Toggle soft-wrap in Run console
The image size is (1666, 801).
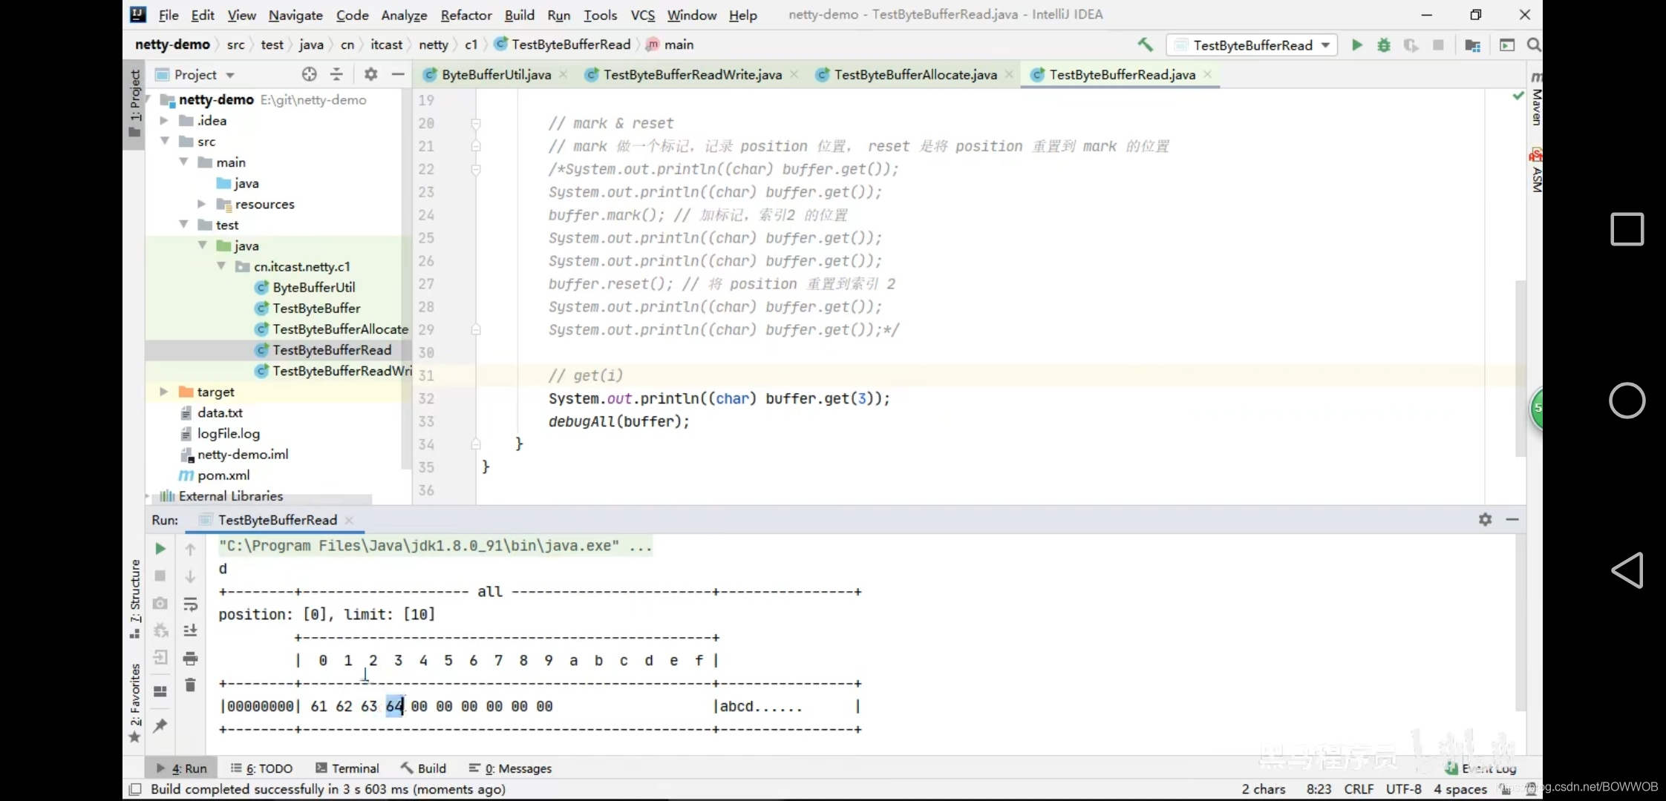click(190, 604)
